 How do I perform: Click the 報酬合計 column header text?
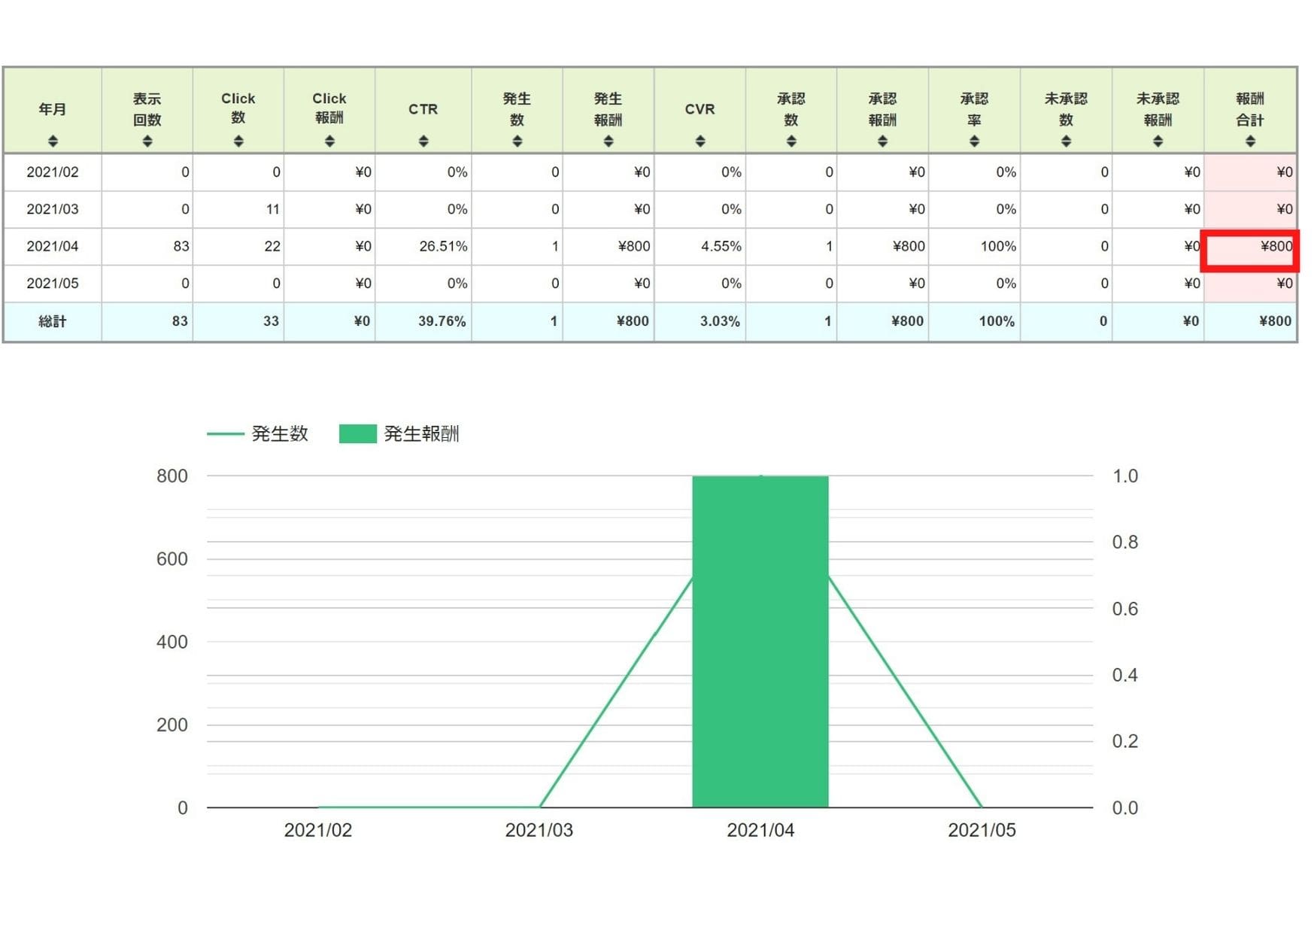coord(1250,109)
